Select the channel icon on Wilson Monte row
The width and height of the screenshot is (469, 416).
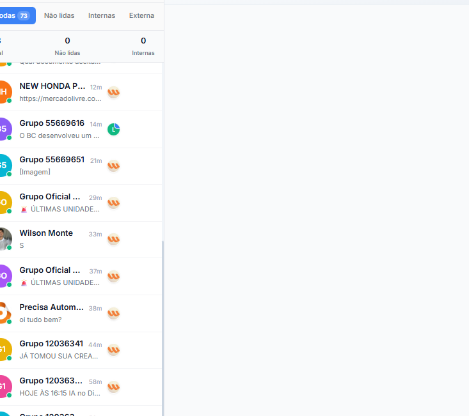pos(113,240)
